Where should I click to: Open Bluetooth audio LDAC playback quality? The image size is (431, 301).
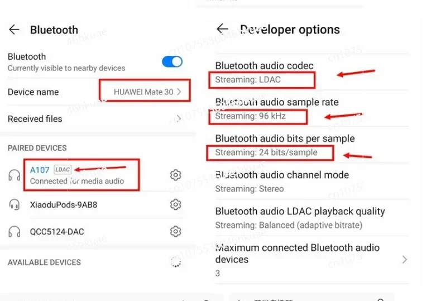312,218
